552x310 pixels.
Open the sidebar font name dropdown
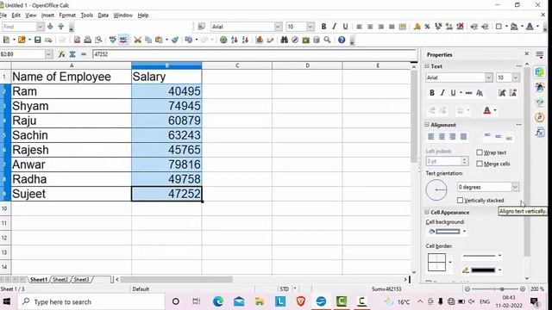click(489, 77)
